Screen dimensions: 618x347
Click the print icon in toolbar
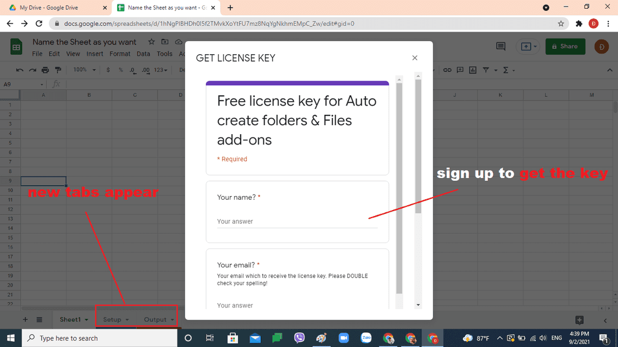(45, 70)
